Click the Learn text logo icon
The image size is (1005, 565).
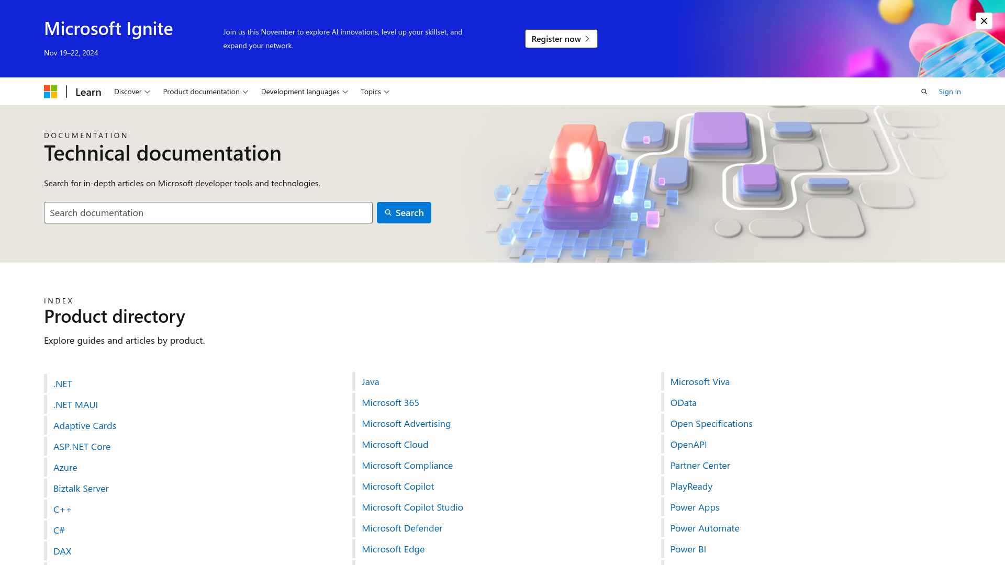click(x=87, y=91)
